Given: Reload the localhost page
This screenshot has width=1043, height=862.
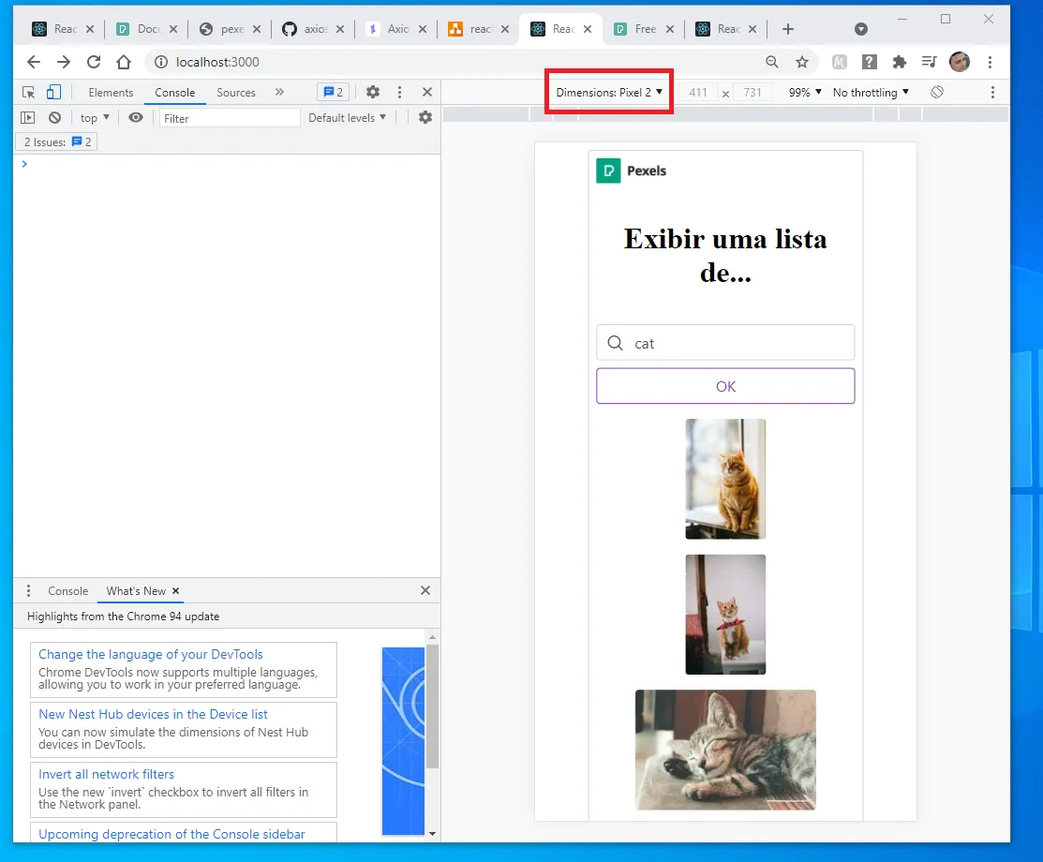Looking at the screenshot, I should (x=94, y=62).
